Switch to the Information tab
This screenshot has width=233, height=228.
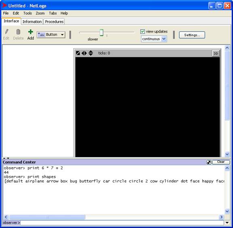tap(32, 22)
